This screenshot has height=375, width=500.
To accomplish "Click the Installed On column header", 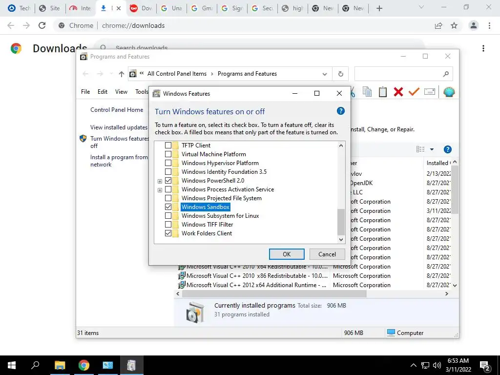I will point(438,163).
